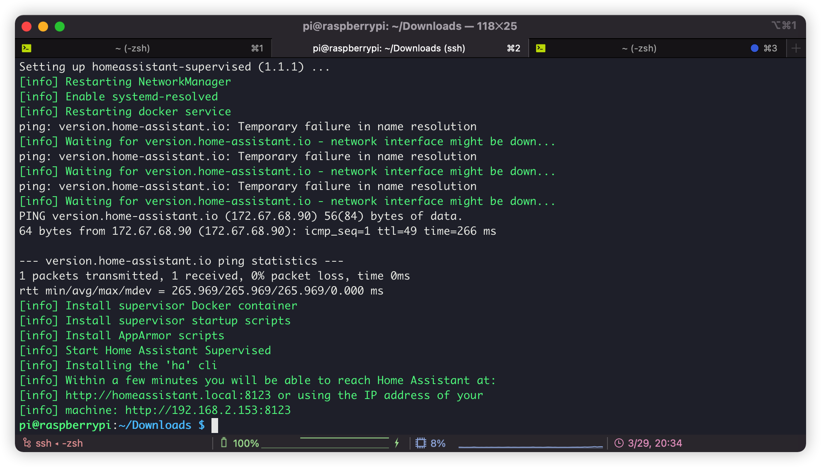Click the charging bolt icon
Viewport: 821px width, 467px height.
pos(397,443)
